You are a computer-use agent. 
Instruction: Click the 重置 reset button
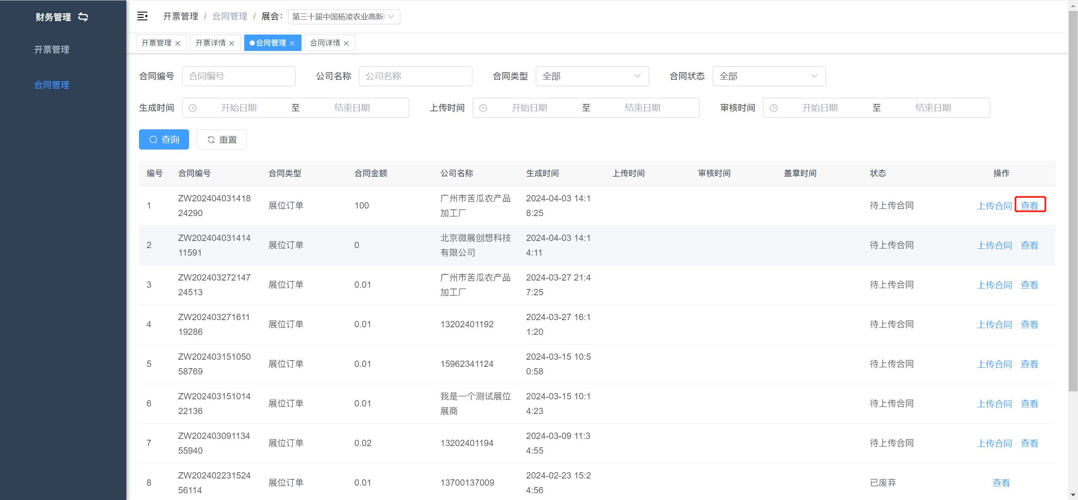pyautogui.click(x=221, y=139)
